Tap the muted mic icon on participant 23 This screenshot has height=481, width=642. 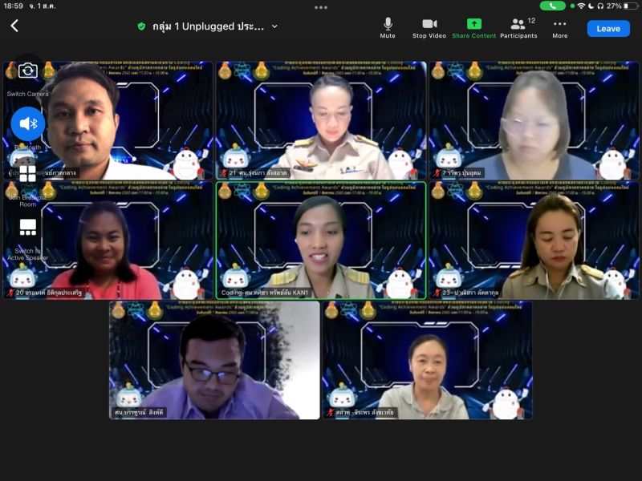pos(437,293)
